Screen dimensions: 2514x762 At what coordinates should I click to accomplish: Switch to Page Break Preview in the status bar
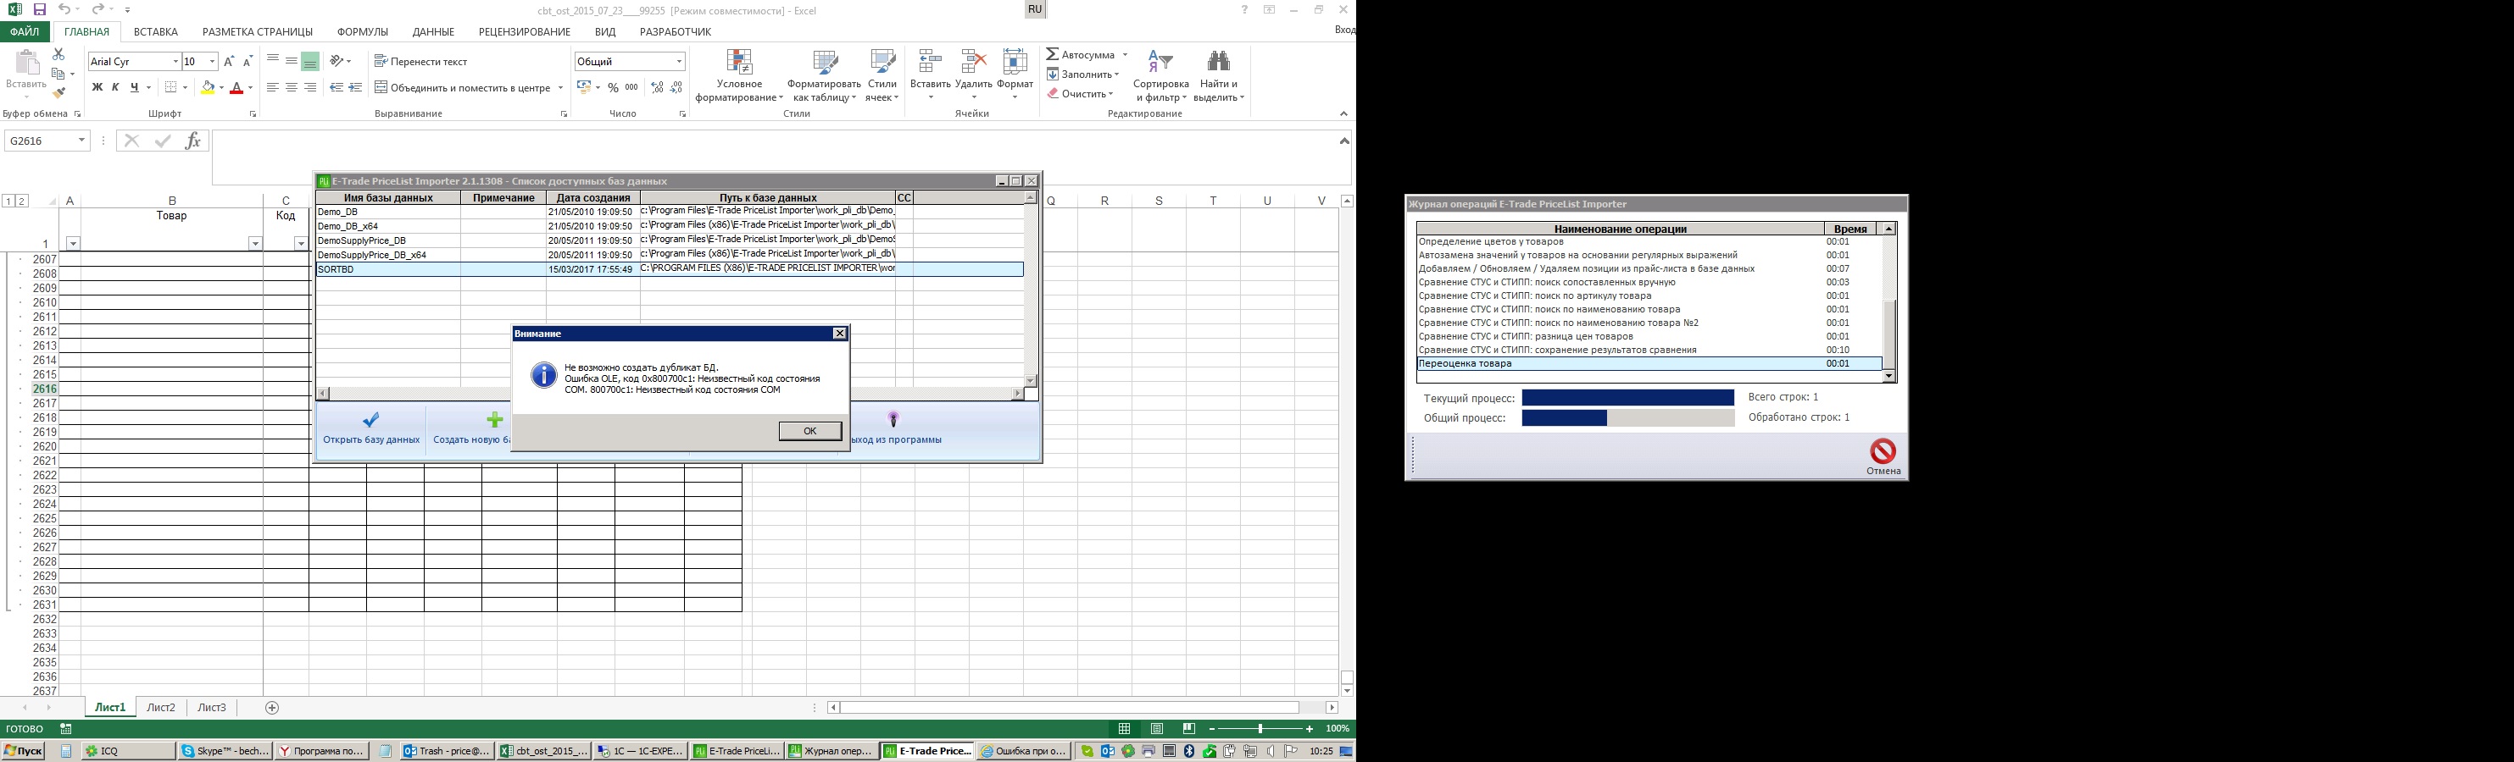tap(1188, 729)
